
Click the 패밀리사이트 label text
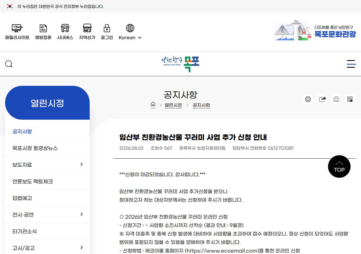click(x=17, y=38)
